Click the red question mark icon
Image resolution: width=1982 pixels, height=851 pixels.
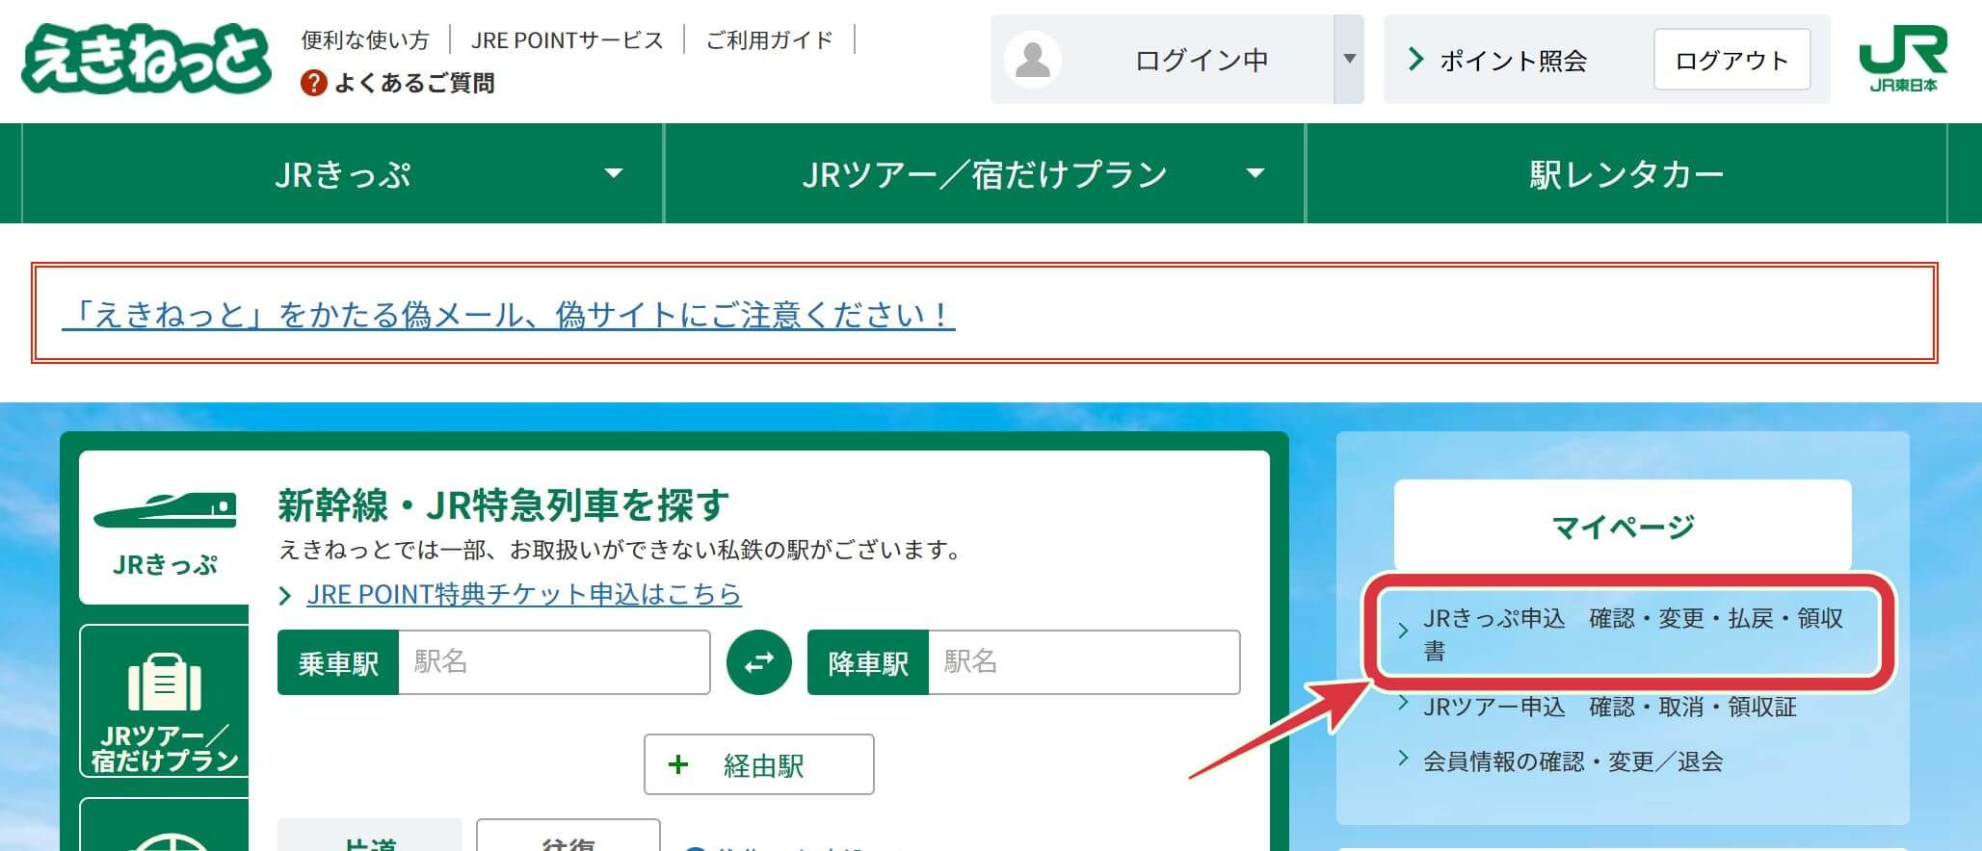[314, 83]
